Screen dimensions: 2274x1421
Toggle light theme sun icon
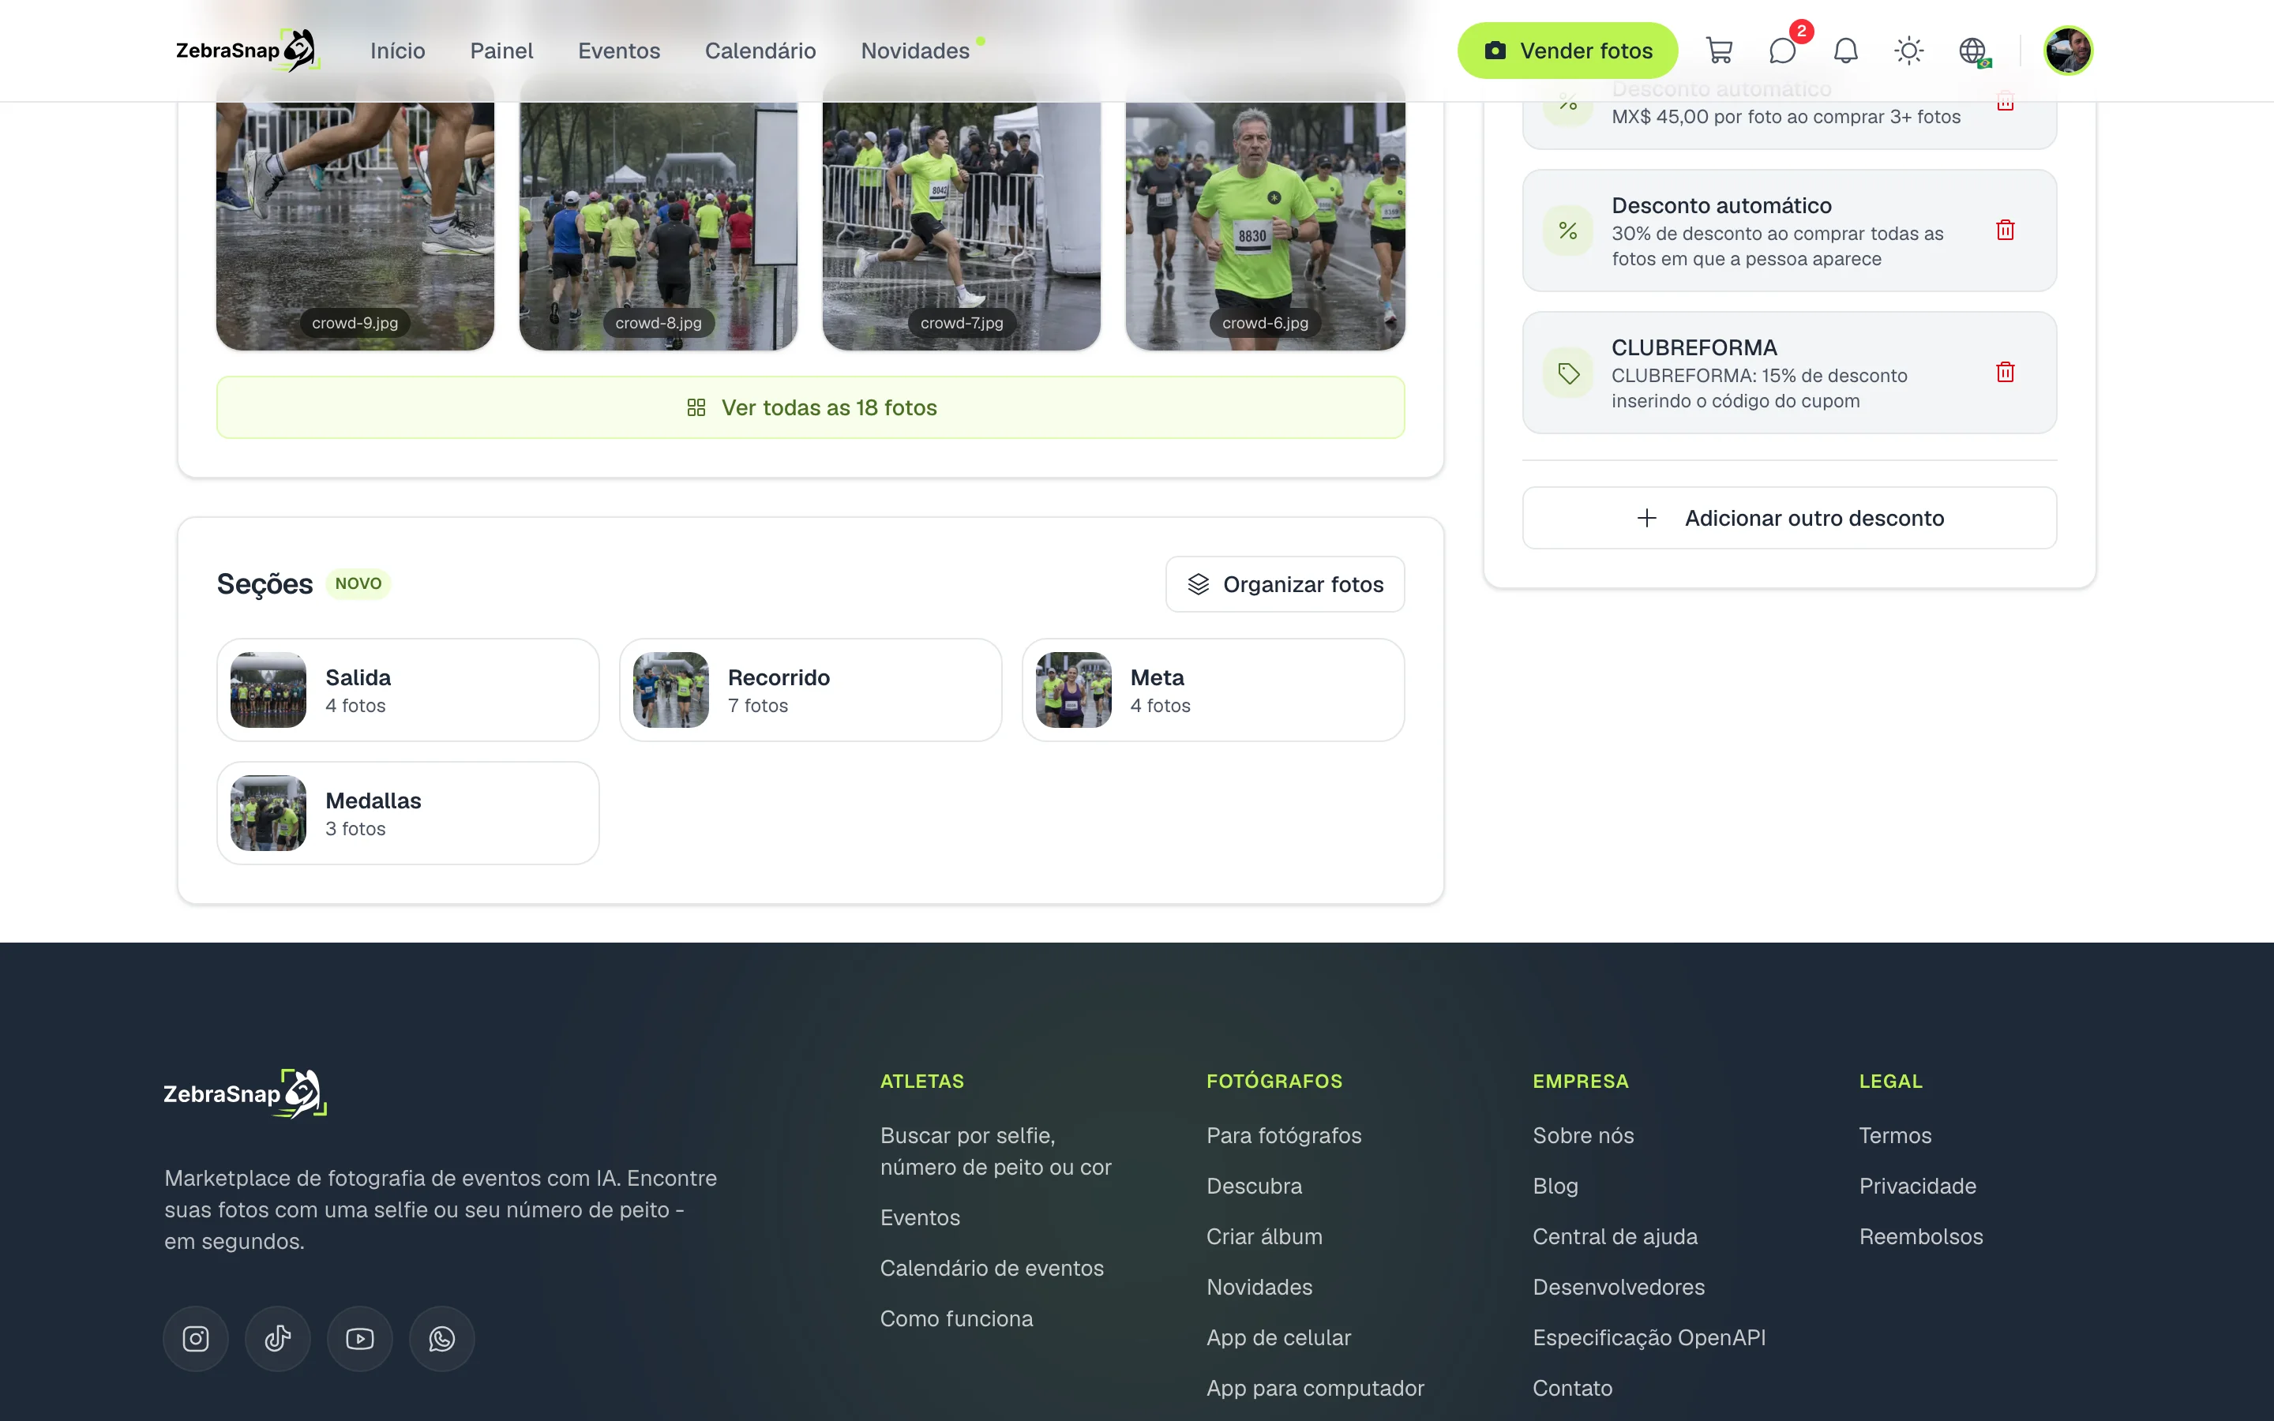1908,51
